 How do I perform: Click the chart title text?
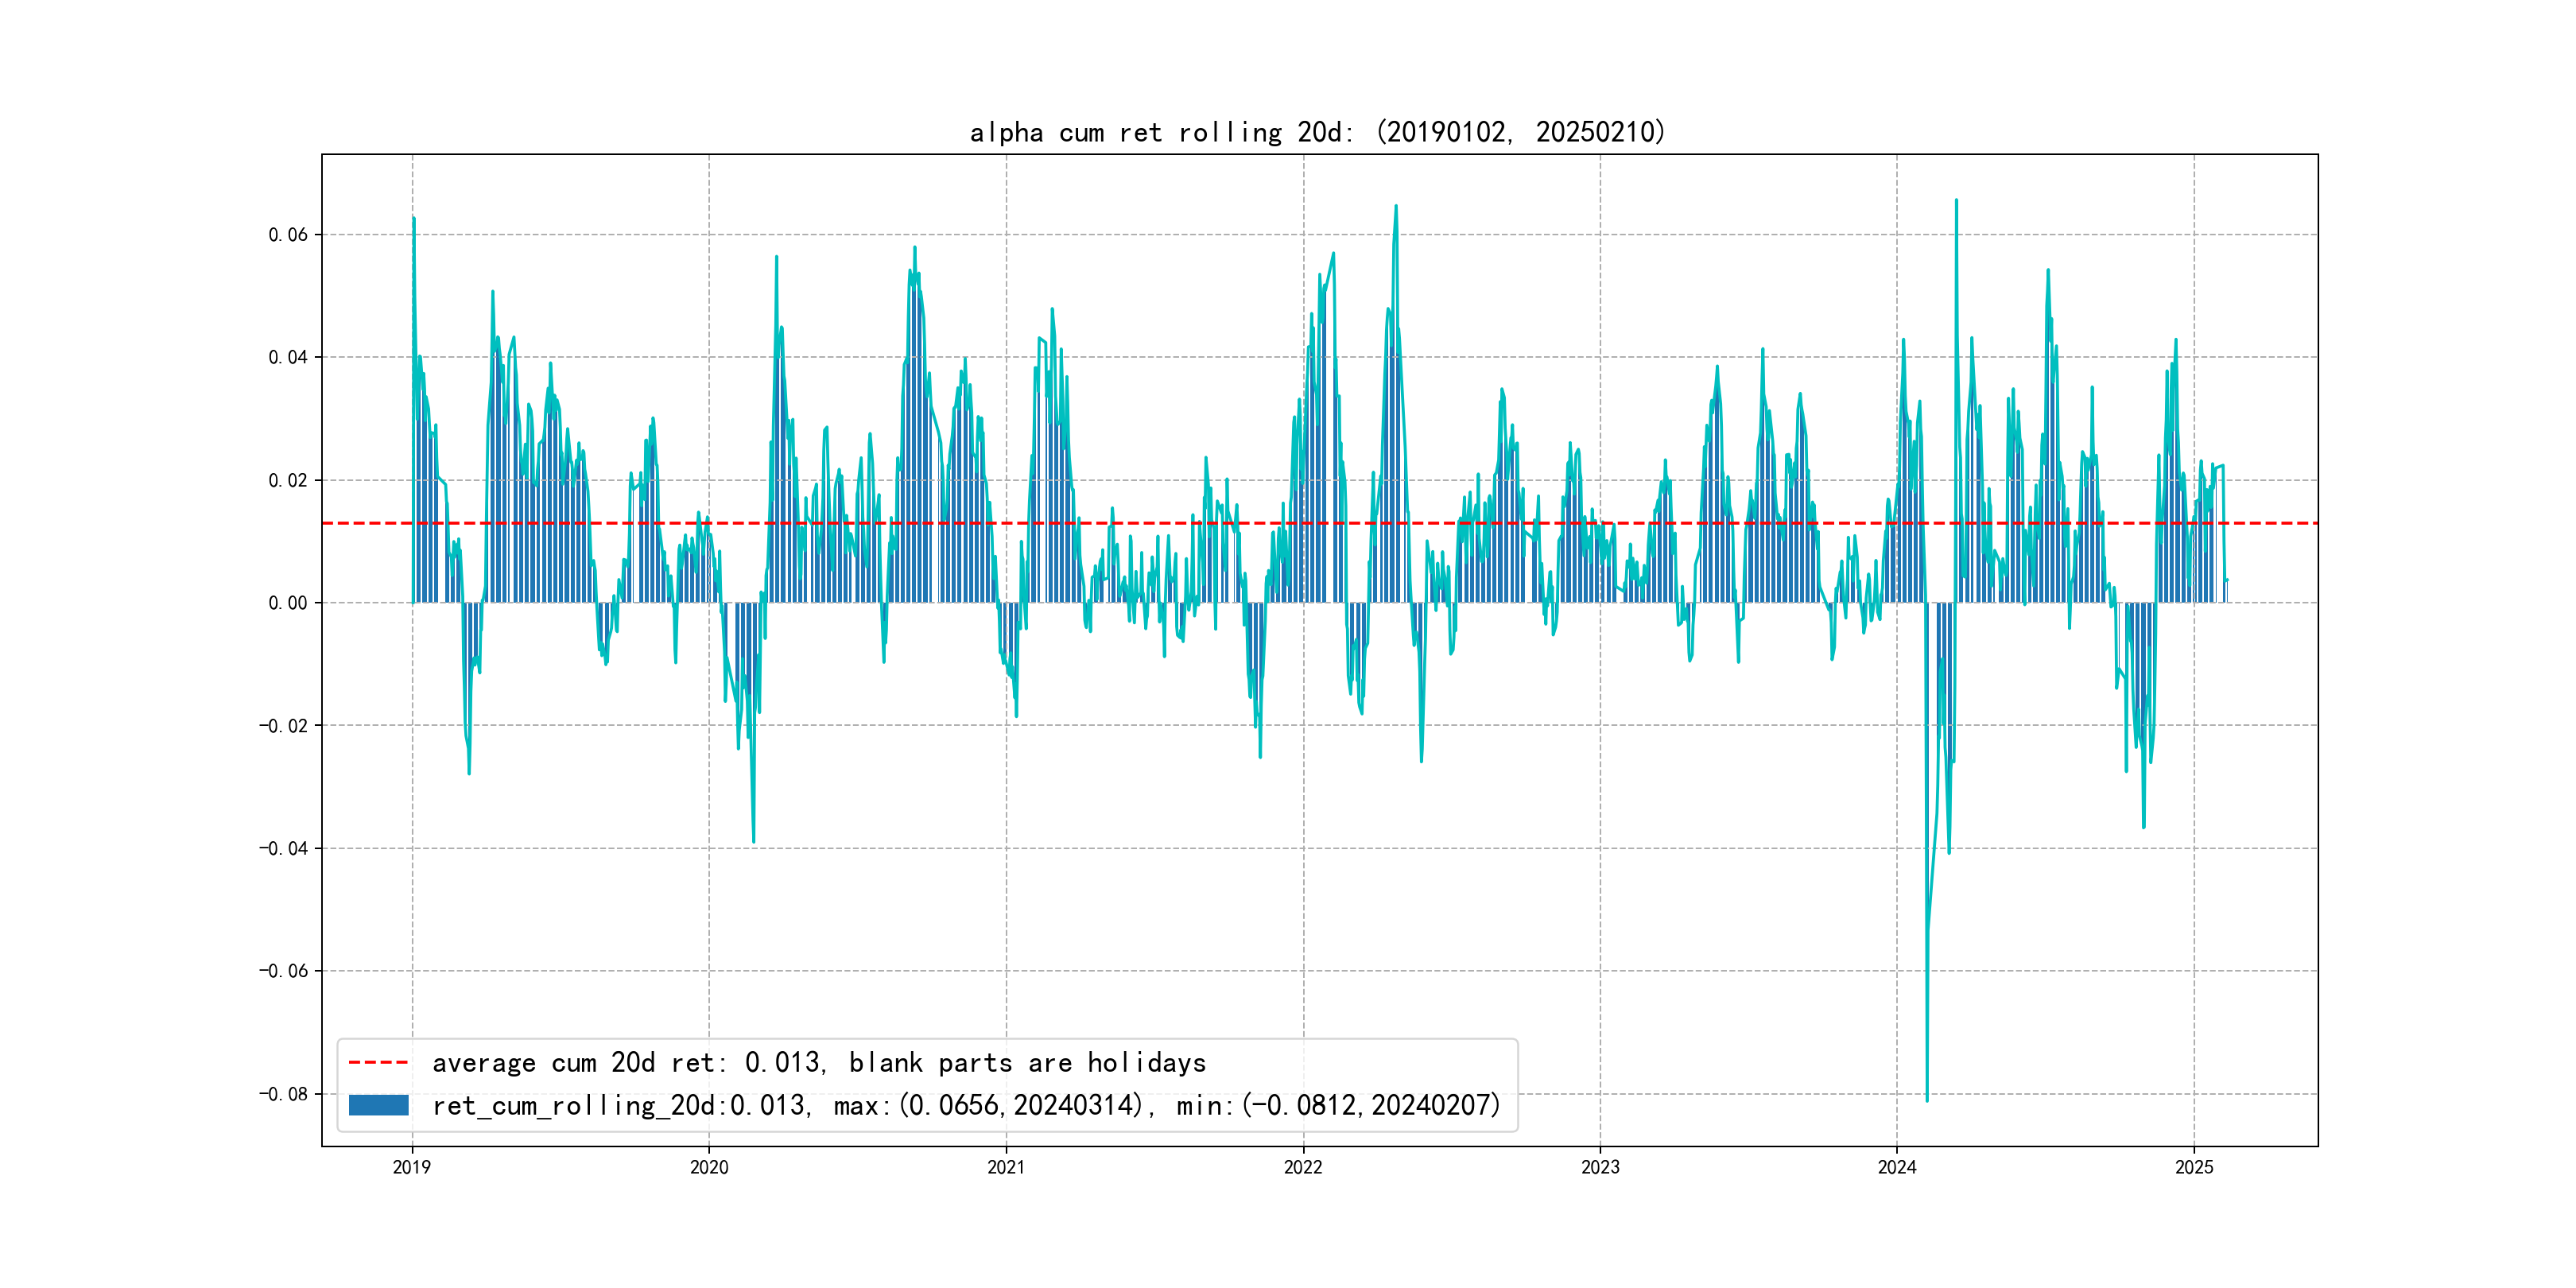click(1317, 132)
